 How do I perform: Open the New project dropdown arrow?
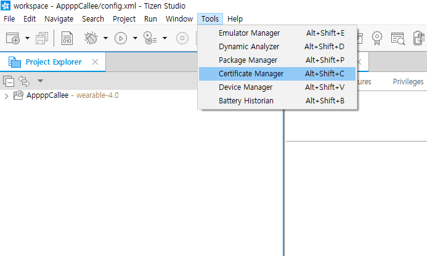27,38
